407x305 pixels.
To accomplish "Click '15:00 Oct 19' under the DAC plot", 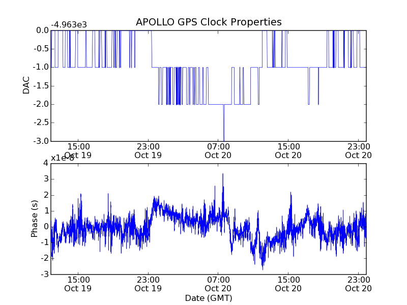I will 78,151.
